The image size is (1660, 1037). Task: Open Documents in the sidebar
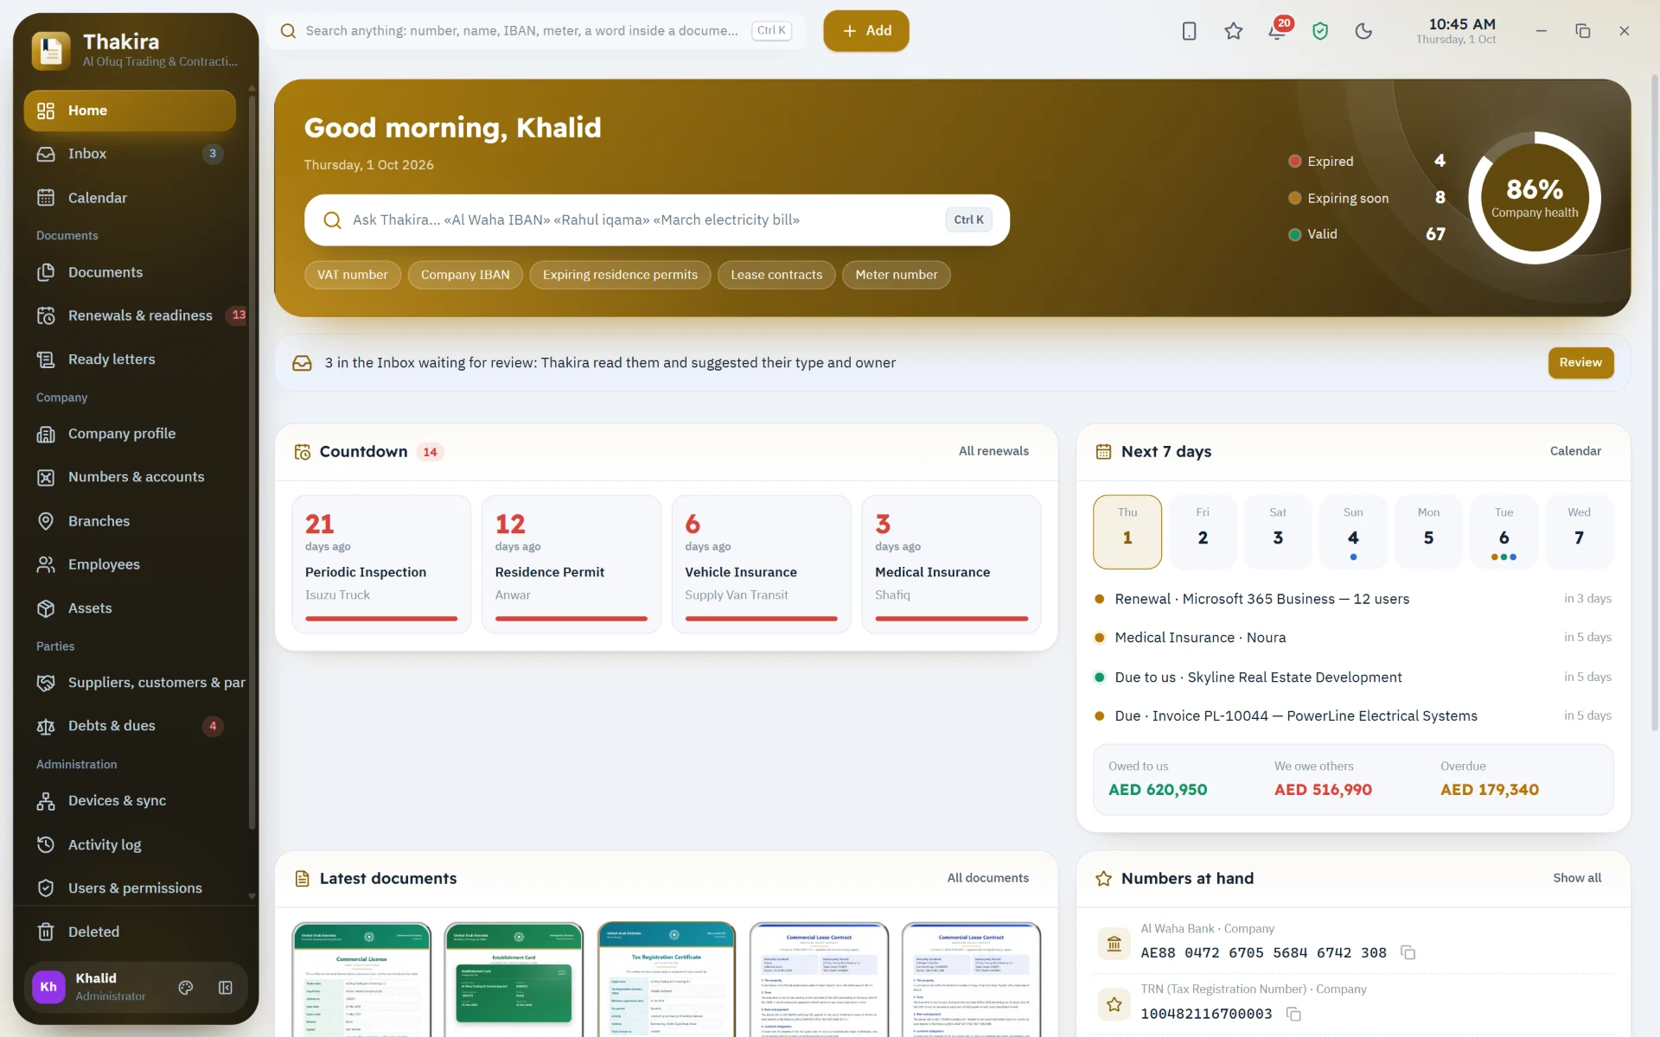point(130,272)
